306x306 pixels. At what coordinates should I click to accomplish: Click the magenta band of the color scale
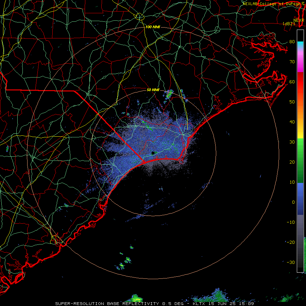pyautogui.click(x=300, y=62)
